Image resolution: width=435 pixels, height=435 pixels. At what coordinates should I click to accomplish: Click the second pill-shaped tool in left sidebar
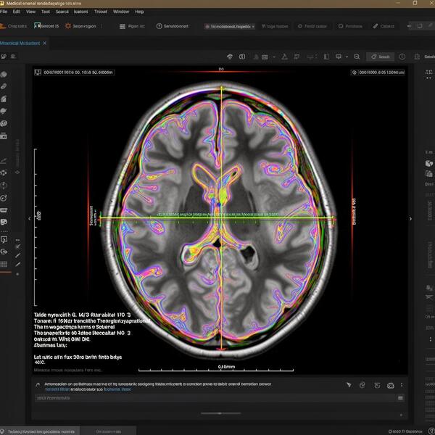coord(4,86)
